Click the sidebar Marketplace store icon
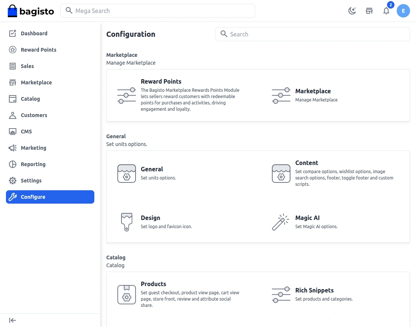The image size is (416, 327). pos(13,82)
